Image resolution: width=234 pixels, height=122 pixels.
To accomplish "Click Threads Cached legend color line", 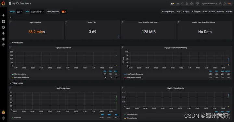I will [125, 118].
